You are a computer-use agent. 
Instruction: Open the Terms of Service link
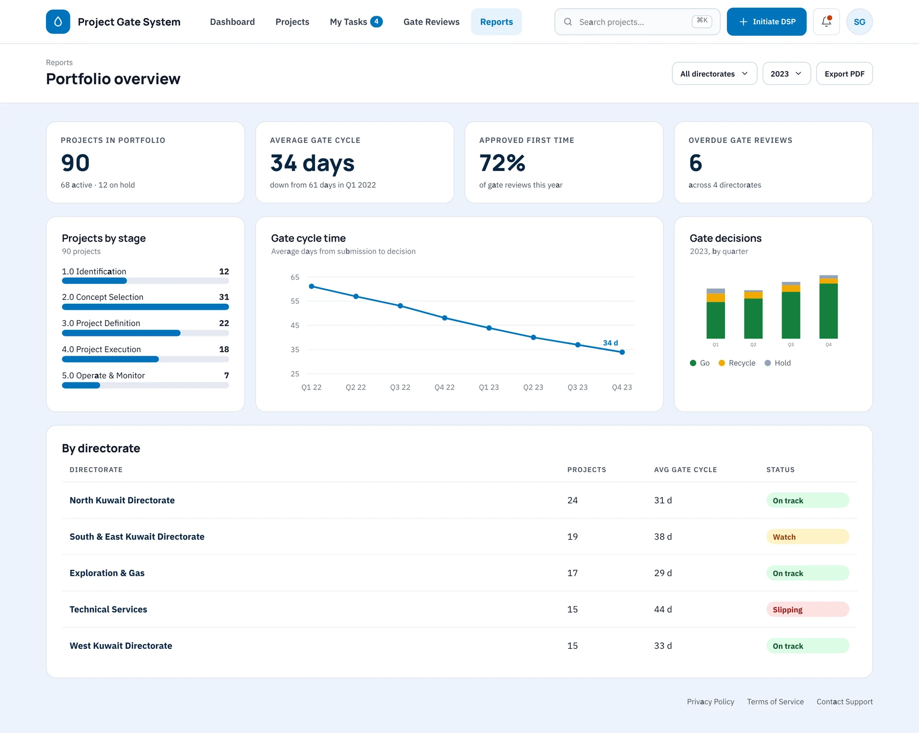click(x=775, y=702)
